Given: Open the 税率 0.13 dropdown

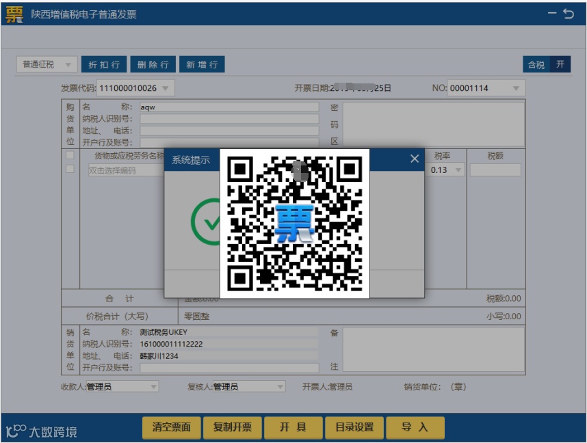Looking at the screenshot, I should (x=445, y=170).
